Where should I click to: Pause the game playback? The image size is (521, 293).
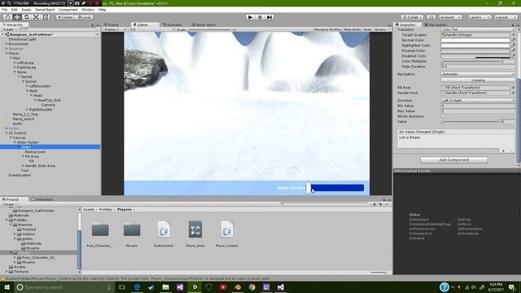(260, 17)
